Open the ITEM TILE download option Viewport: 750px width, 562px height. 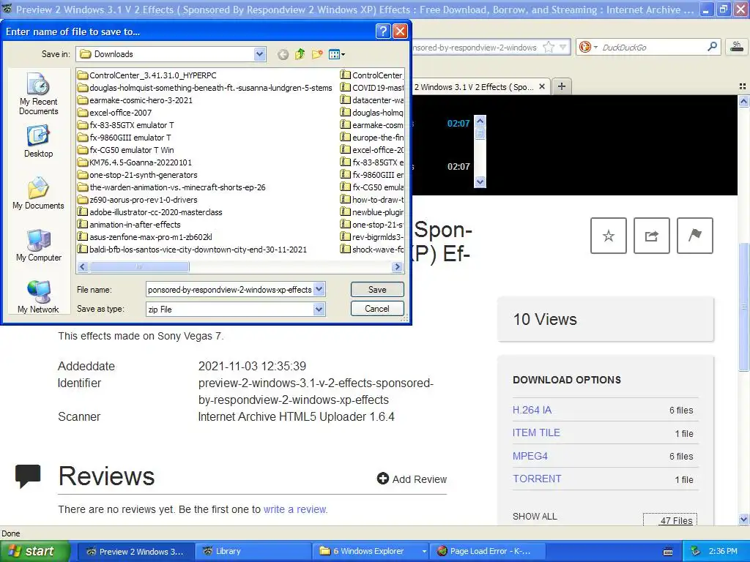tap(536, 432)
